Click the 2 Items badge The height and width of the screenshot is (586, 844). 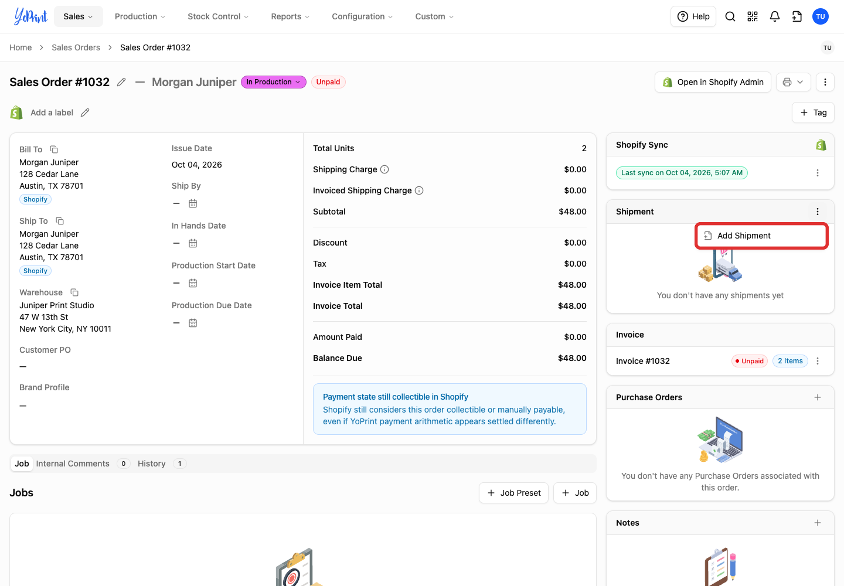click(x=790, y=361)
